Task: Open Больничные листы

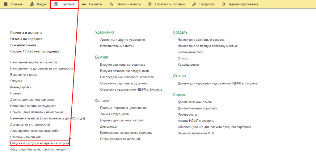Action: tap(24, 75)
